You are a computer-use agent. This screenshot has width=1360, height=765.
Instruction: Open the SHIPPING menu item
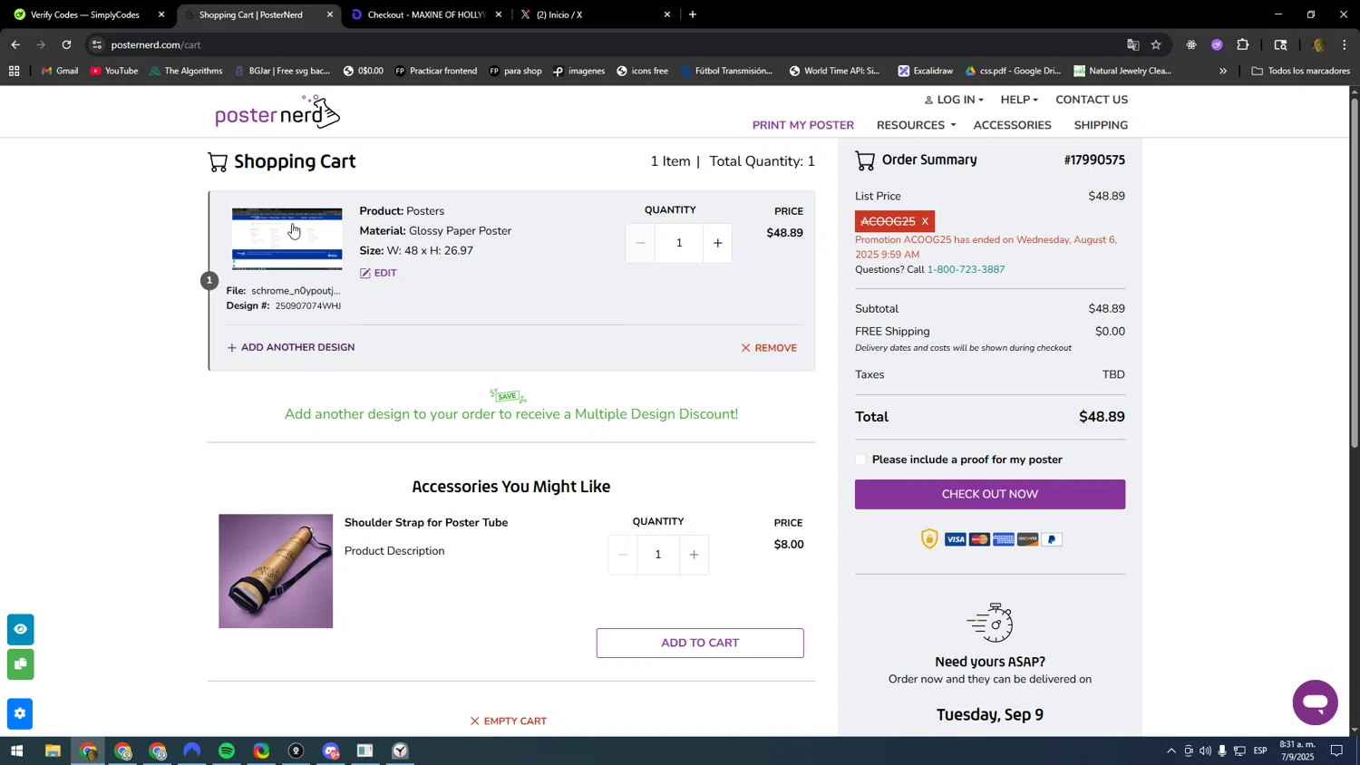[1101, 125]
